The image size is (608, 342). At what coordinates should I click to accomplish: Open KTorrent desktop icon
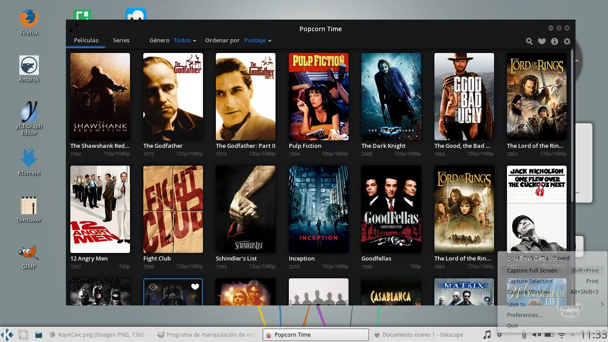coord(29,163)
